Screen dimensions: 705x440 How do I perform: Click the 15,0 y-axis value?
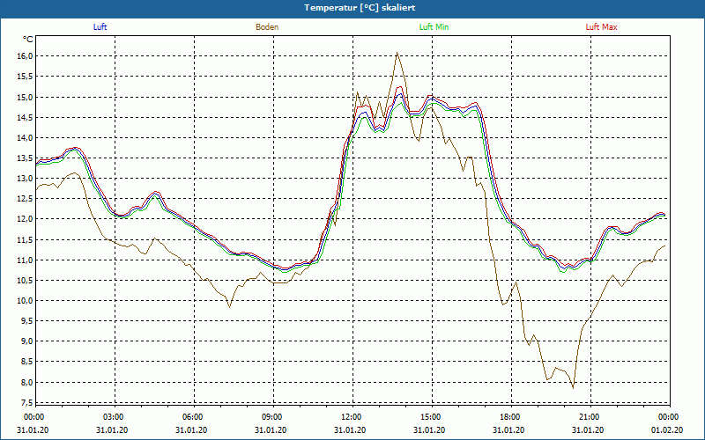click(x=25, y=97)
